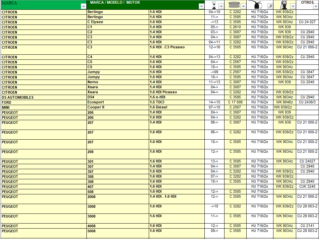
Task: Click the 05-> year cell
Action: [214, 27]
